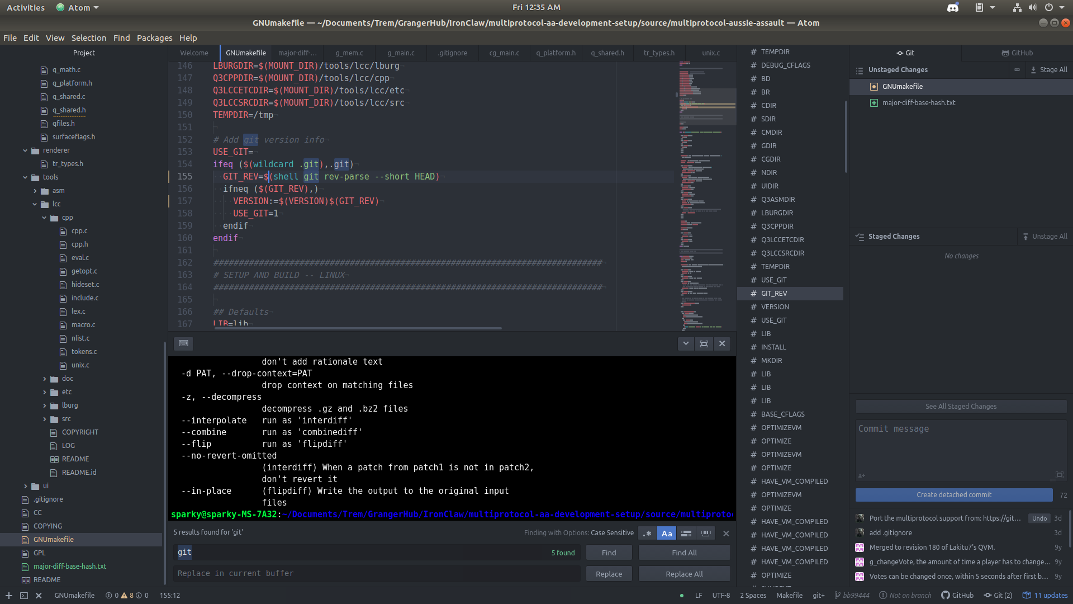Toggle Case Sensitive match option

click(x=667, y=534)
